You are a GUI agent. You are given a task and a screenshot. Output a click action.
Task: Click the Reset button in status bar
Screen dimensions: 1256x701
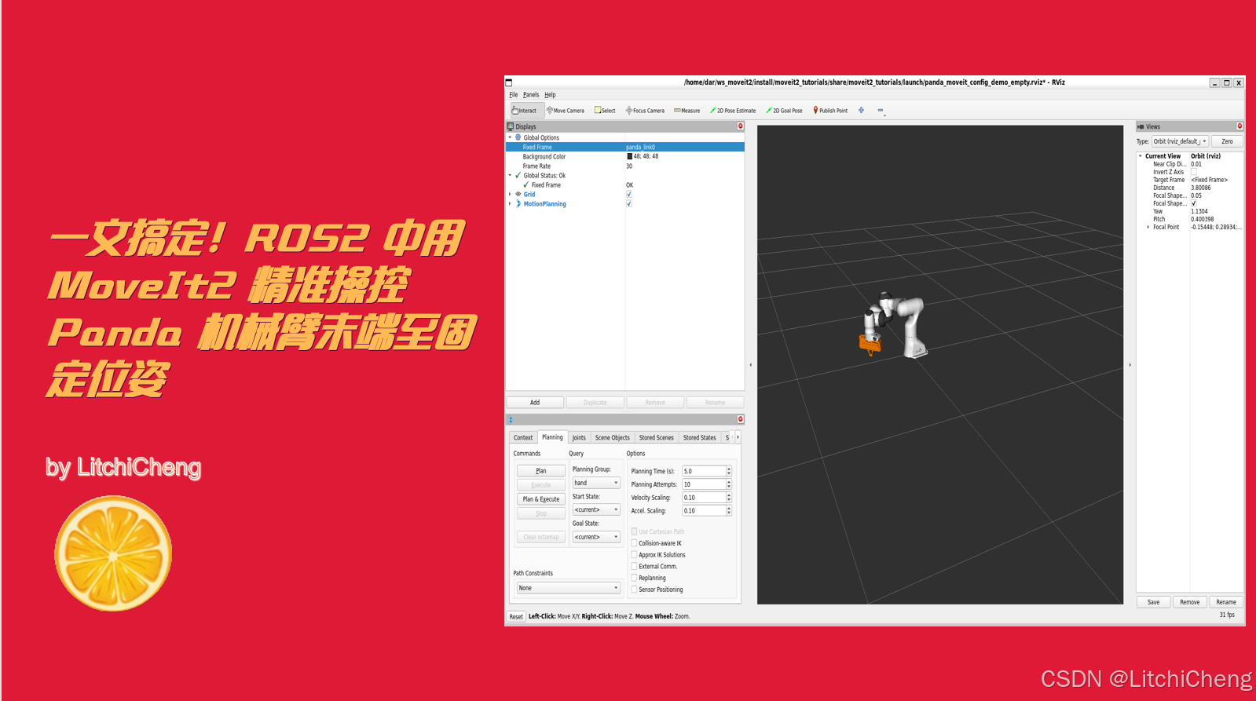click(x=516, y=616)
